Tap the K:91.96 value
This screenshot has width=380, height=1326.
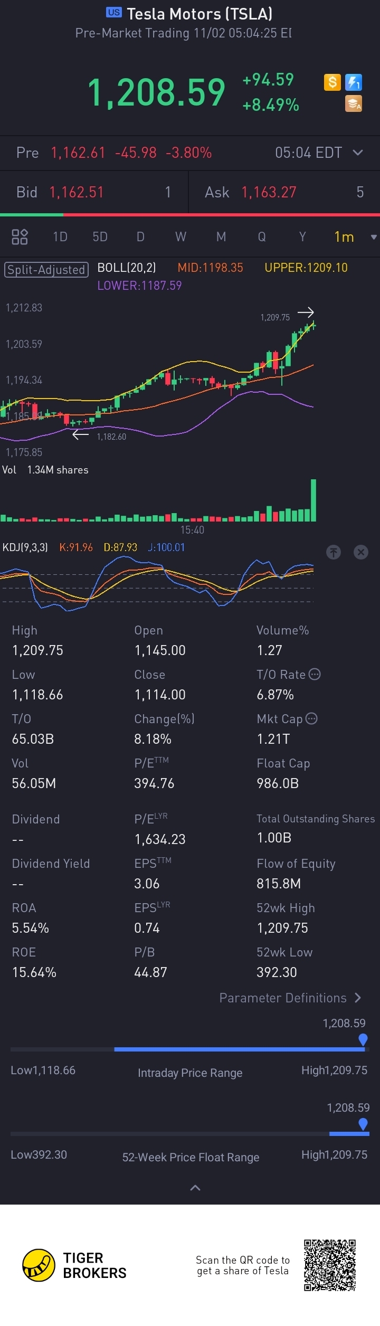(x=76, y=547)
